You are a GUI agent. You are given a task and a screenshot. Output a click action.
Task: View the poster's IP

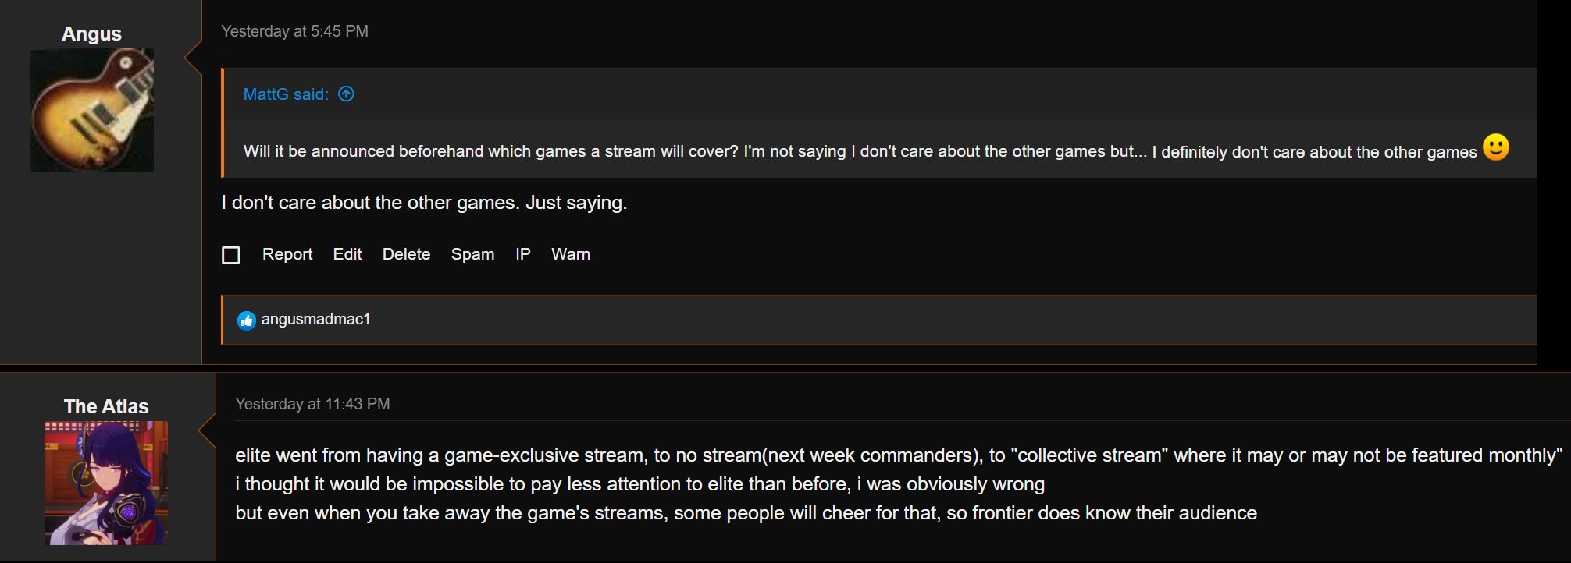(x=523, y=254)
